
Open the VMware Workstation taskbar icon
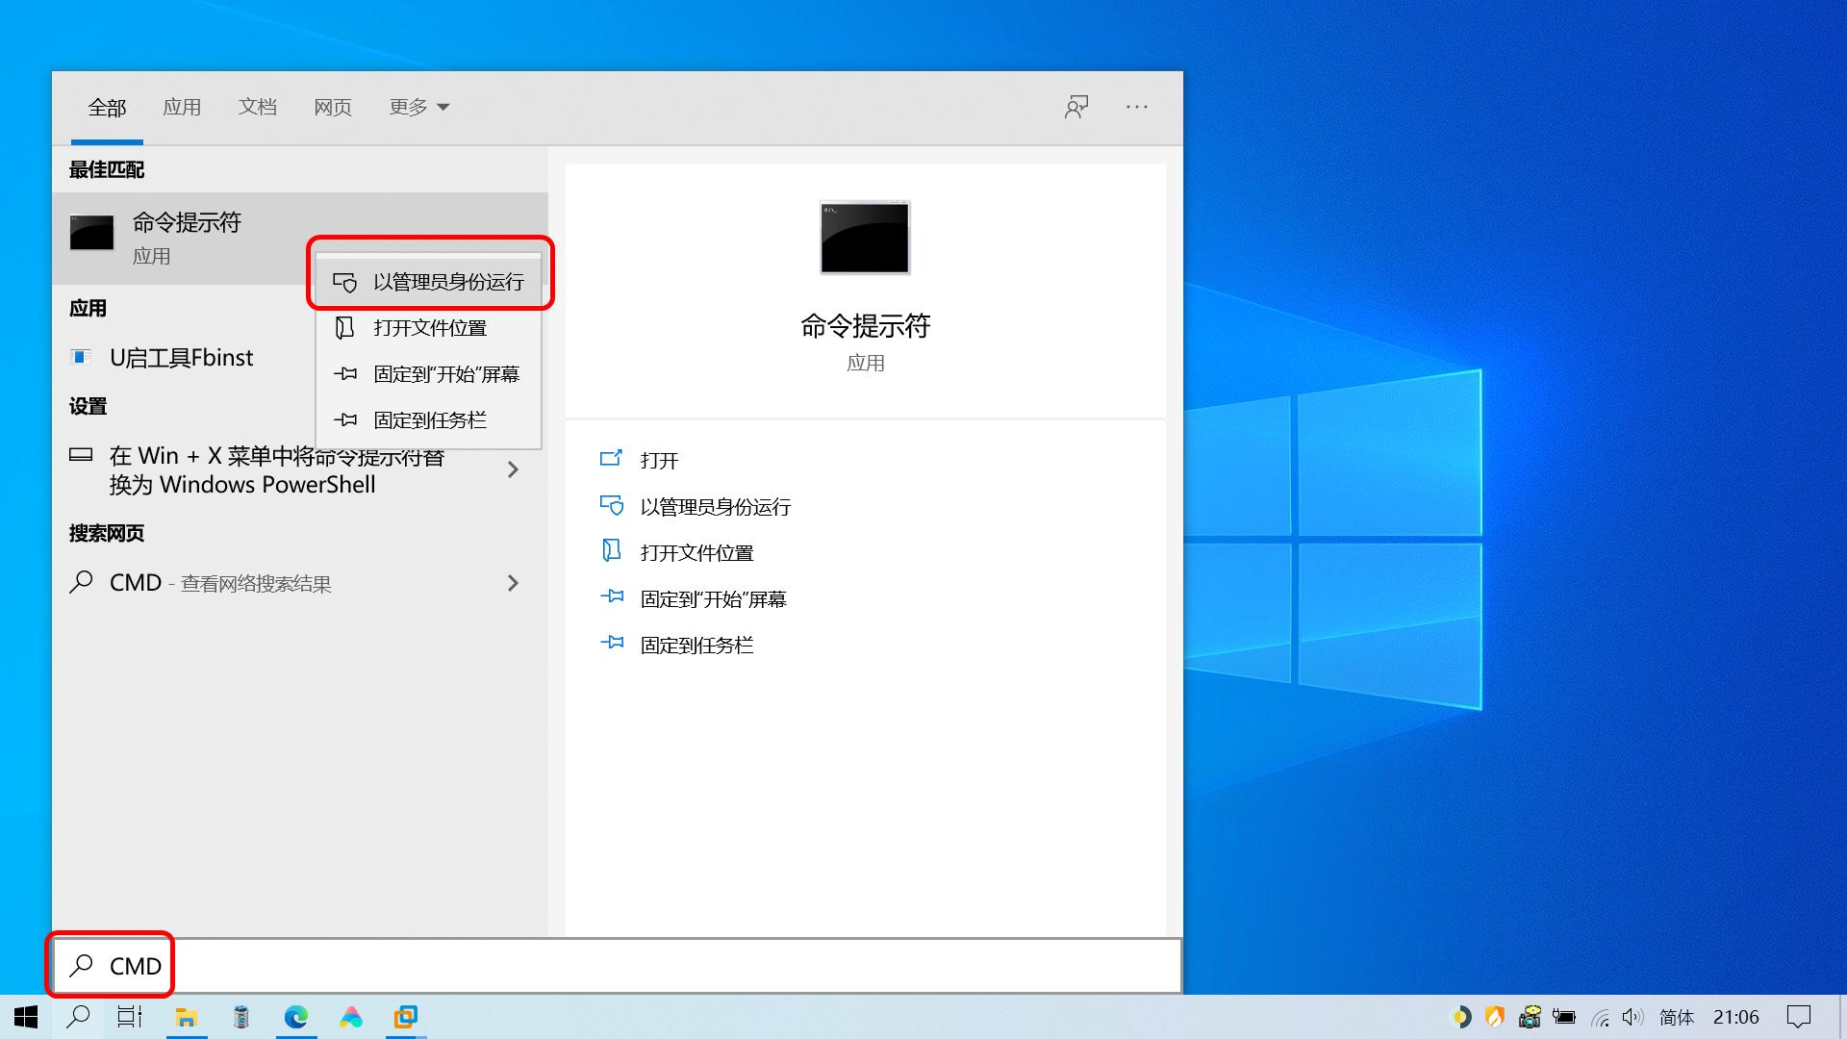pyautogui.click(x=406, y=1017)
